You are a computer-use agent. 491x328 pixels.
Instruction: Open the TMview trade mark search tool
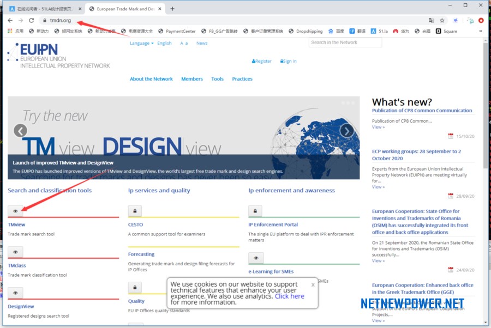tap(16, 224)
